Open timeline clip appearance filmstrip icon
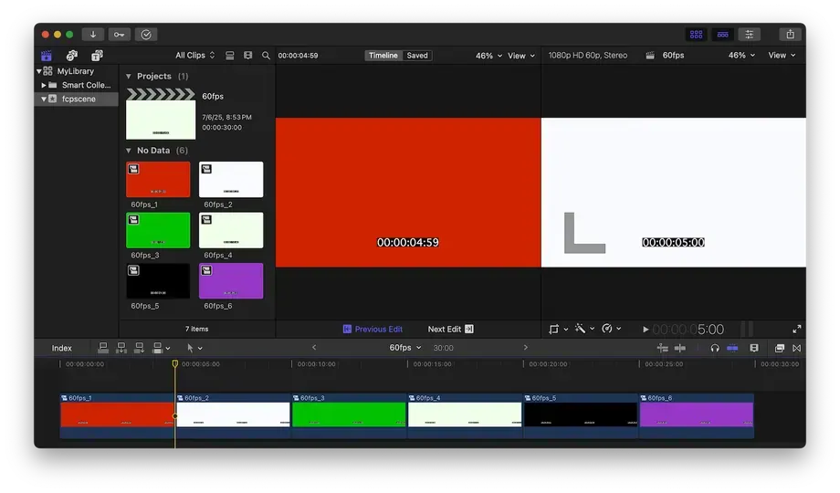 click(754, 348)
